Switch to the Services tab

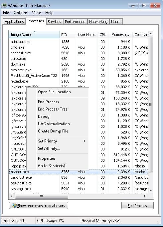[54, 22]
